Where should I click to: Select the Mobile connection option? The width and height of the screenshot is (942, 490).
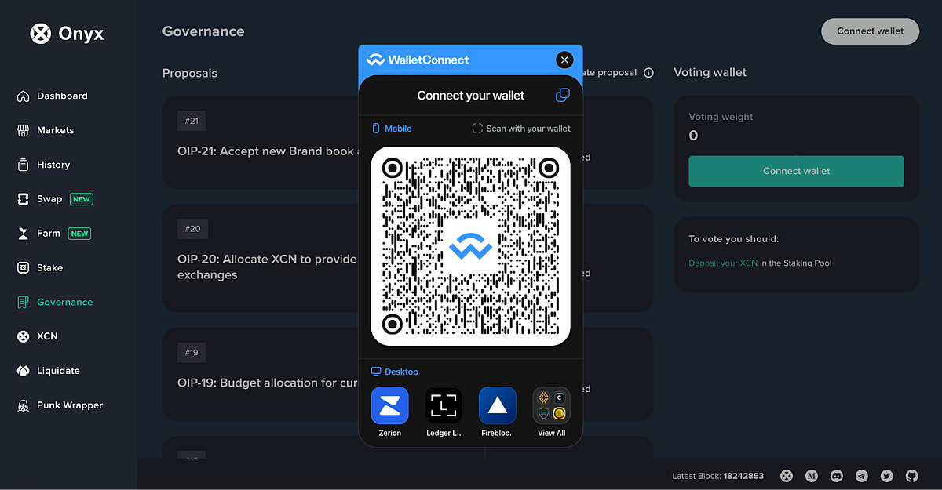(x=391, y=129)
